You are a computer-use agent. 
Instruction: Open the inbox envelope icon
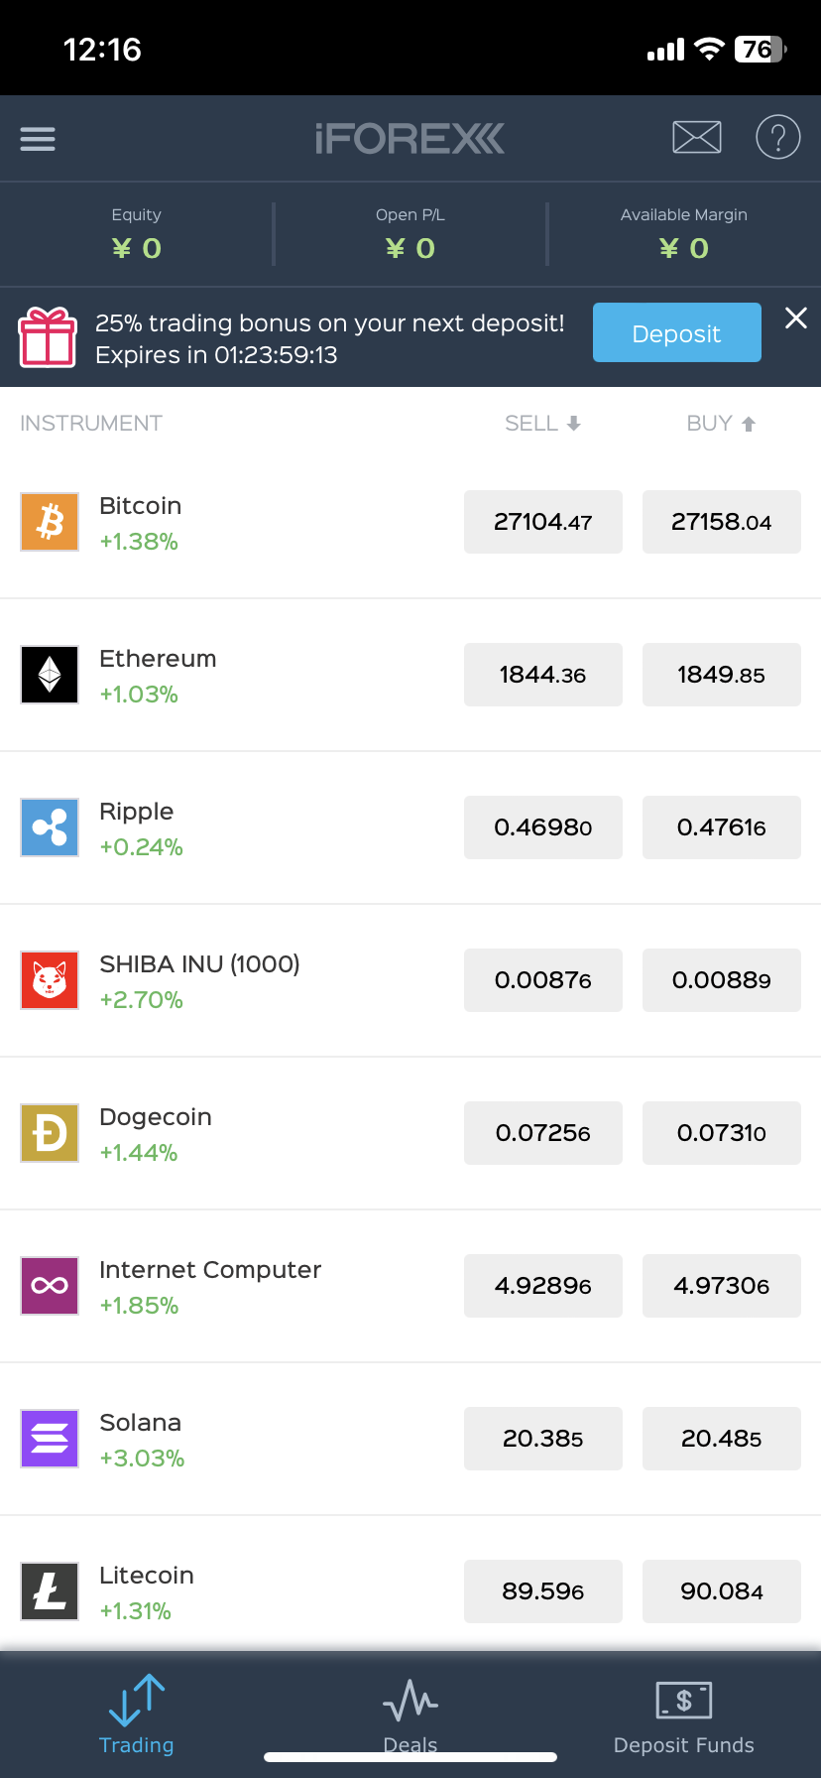point(696,137)
